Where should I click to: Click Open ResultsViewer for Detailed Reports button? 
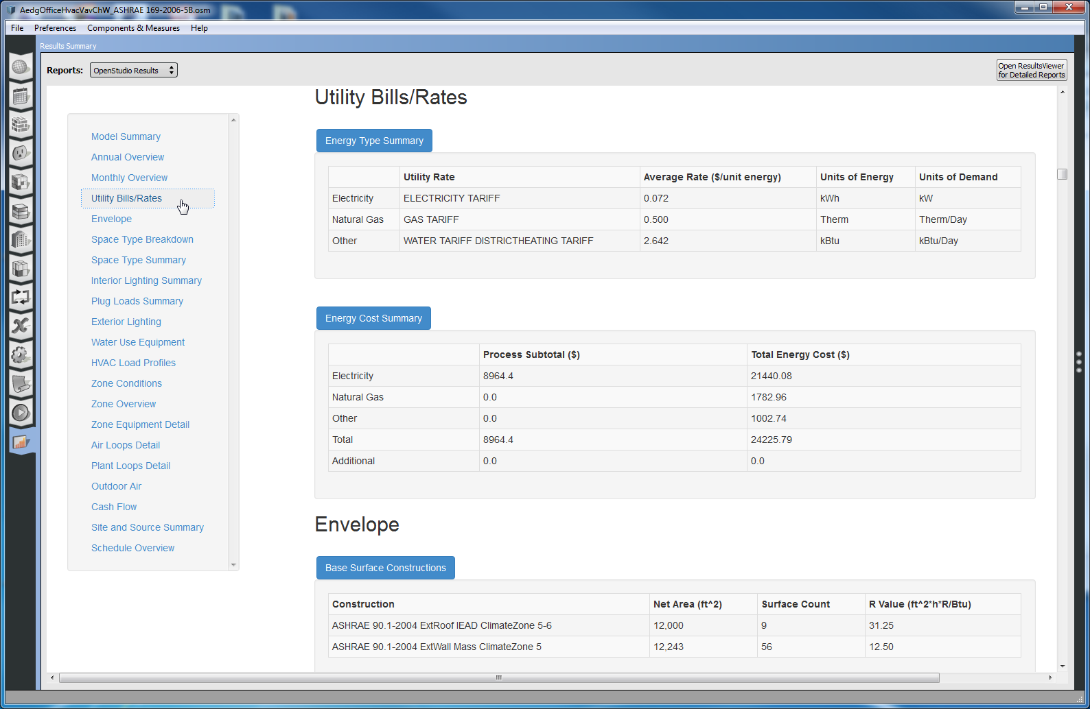click(x=1032, y=70)
